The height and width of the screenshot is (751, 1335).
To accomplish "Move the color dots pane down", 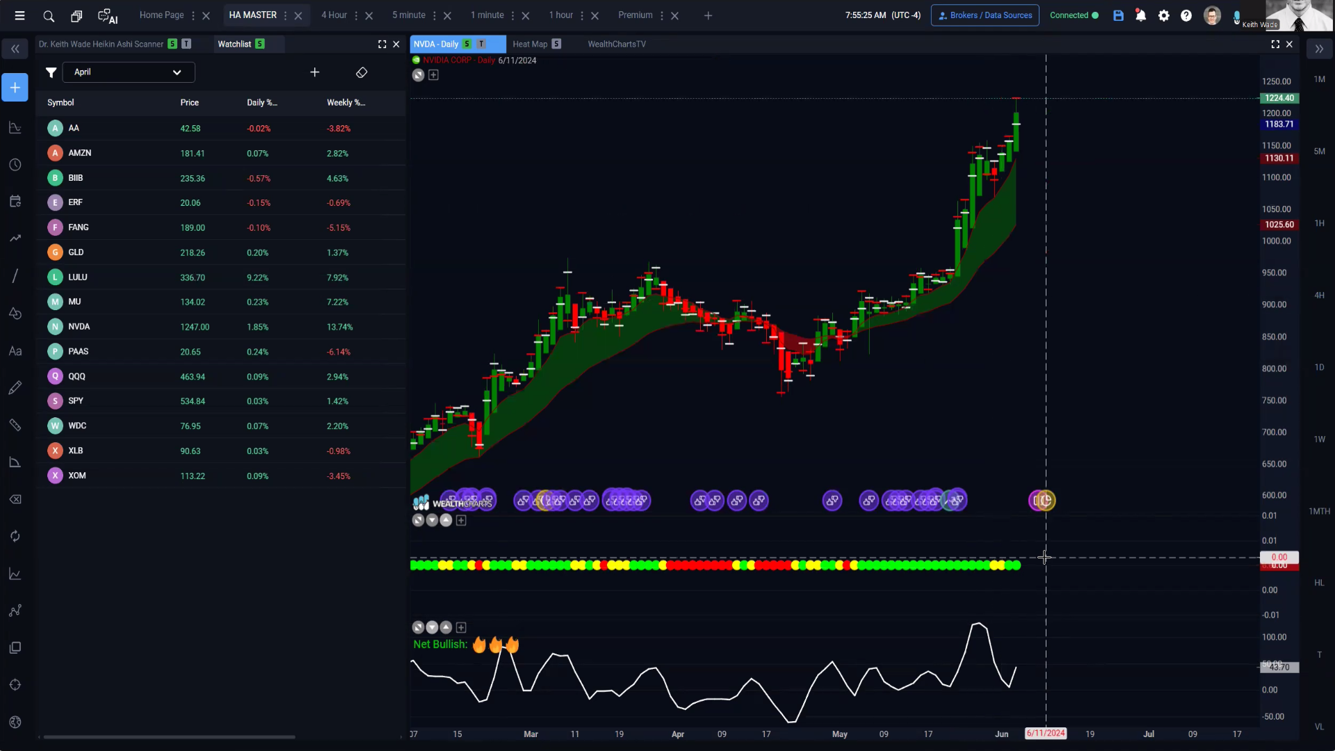I will 432,520.
